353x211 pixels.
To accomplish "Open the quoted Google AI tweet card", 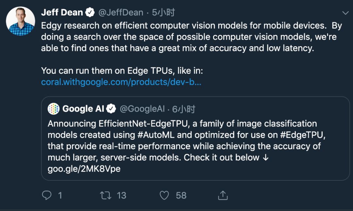I will pos(195,138).
